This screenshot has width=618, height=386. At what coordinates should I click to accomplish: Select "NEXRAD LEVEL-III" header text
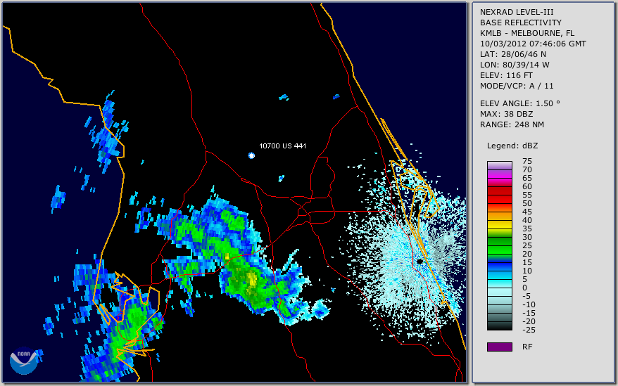517,12
